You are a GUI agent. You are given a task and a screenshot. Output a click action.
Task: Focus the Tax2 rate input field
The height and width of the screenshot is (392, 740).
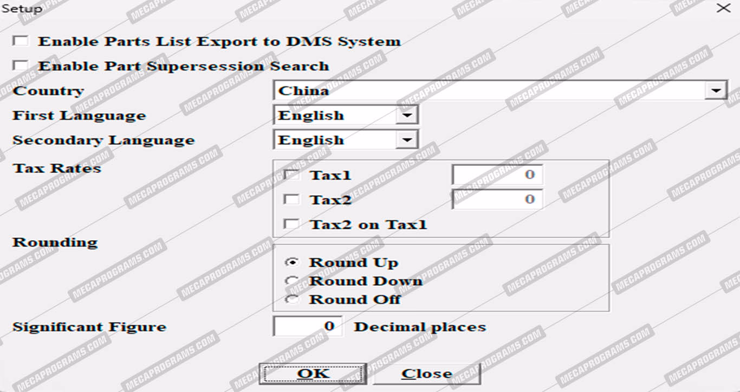pos(497,200)
